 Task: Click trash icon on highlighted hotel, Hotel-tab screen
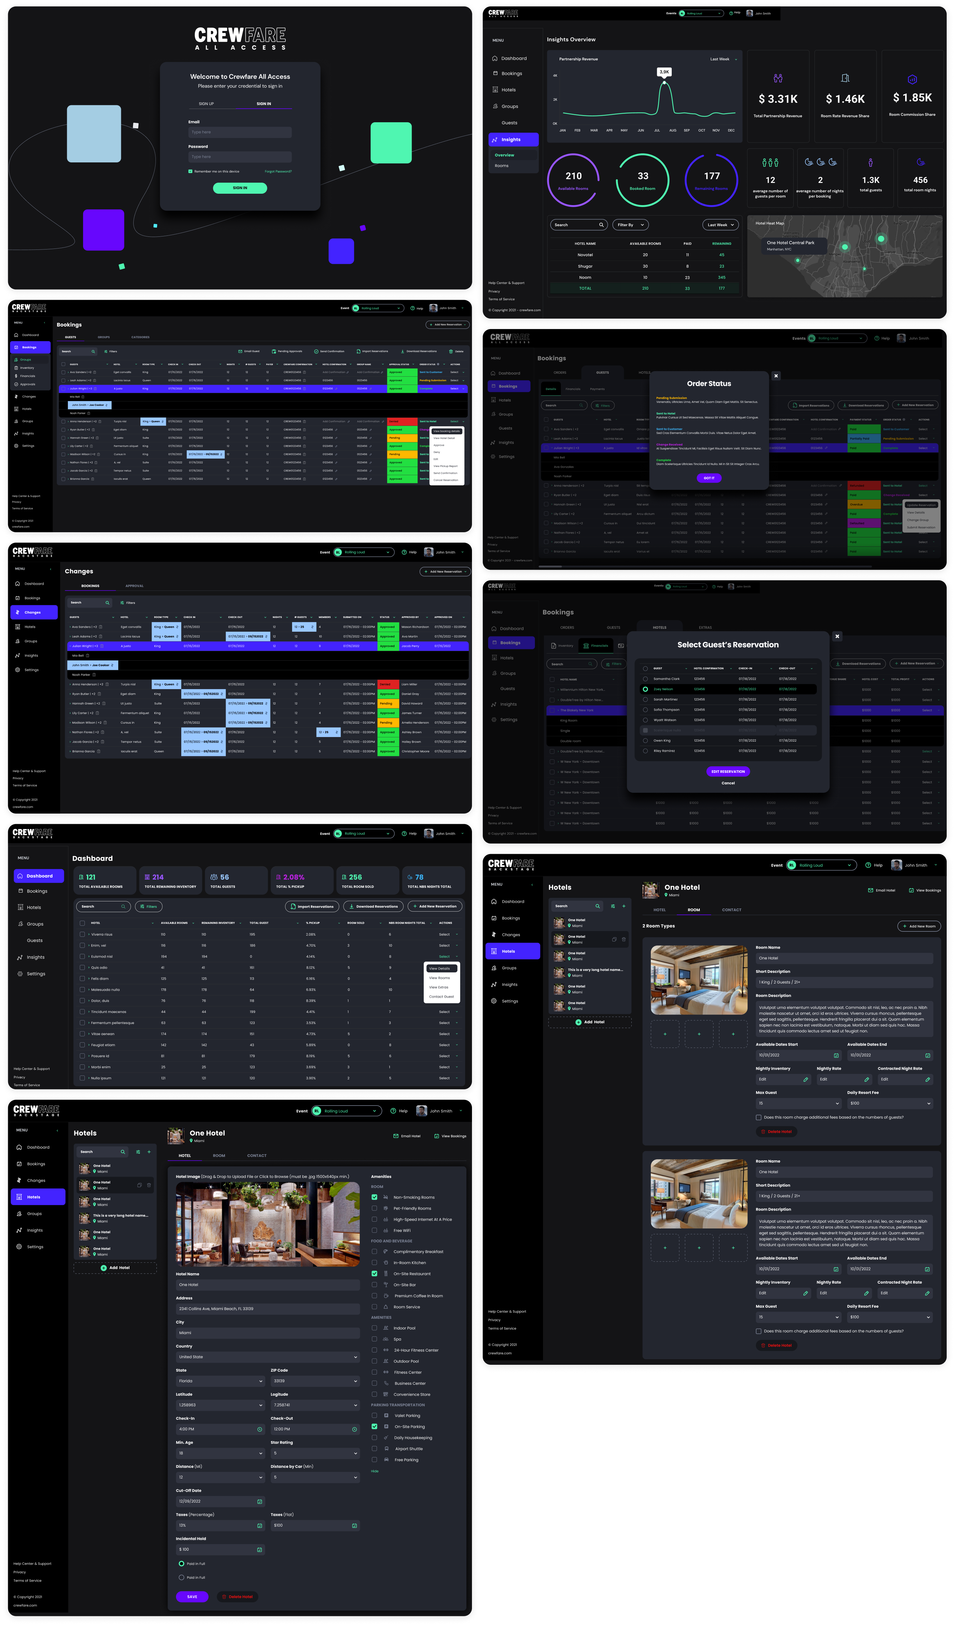(149, 1185)
